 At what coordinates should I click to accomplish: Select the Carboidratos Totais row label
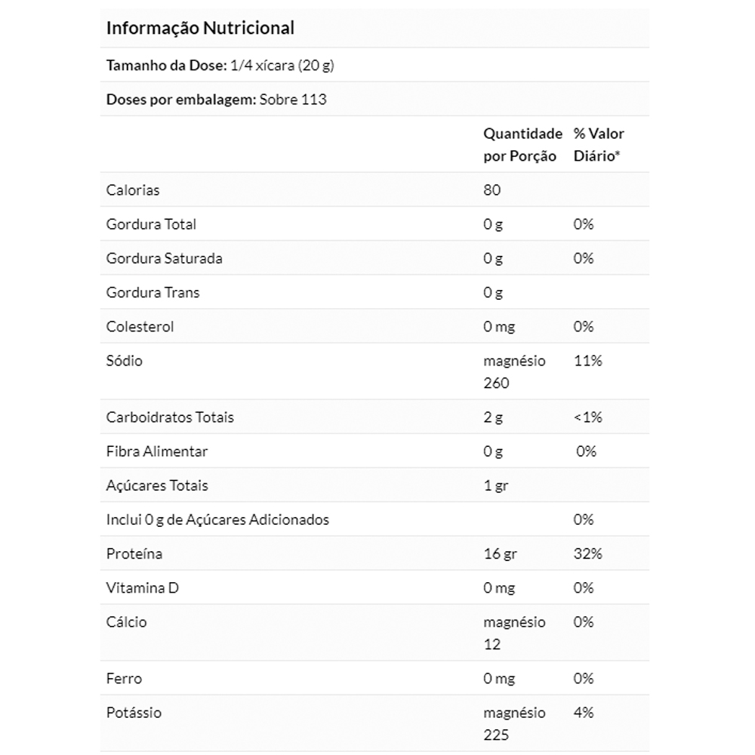click(170, 418)
